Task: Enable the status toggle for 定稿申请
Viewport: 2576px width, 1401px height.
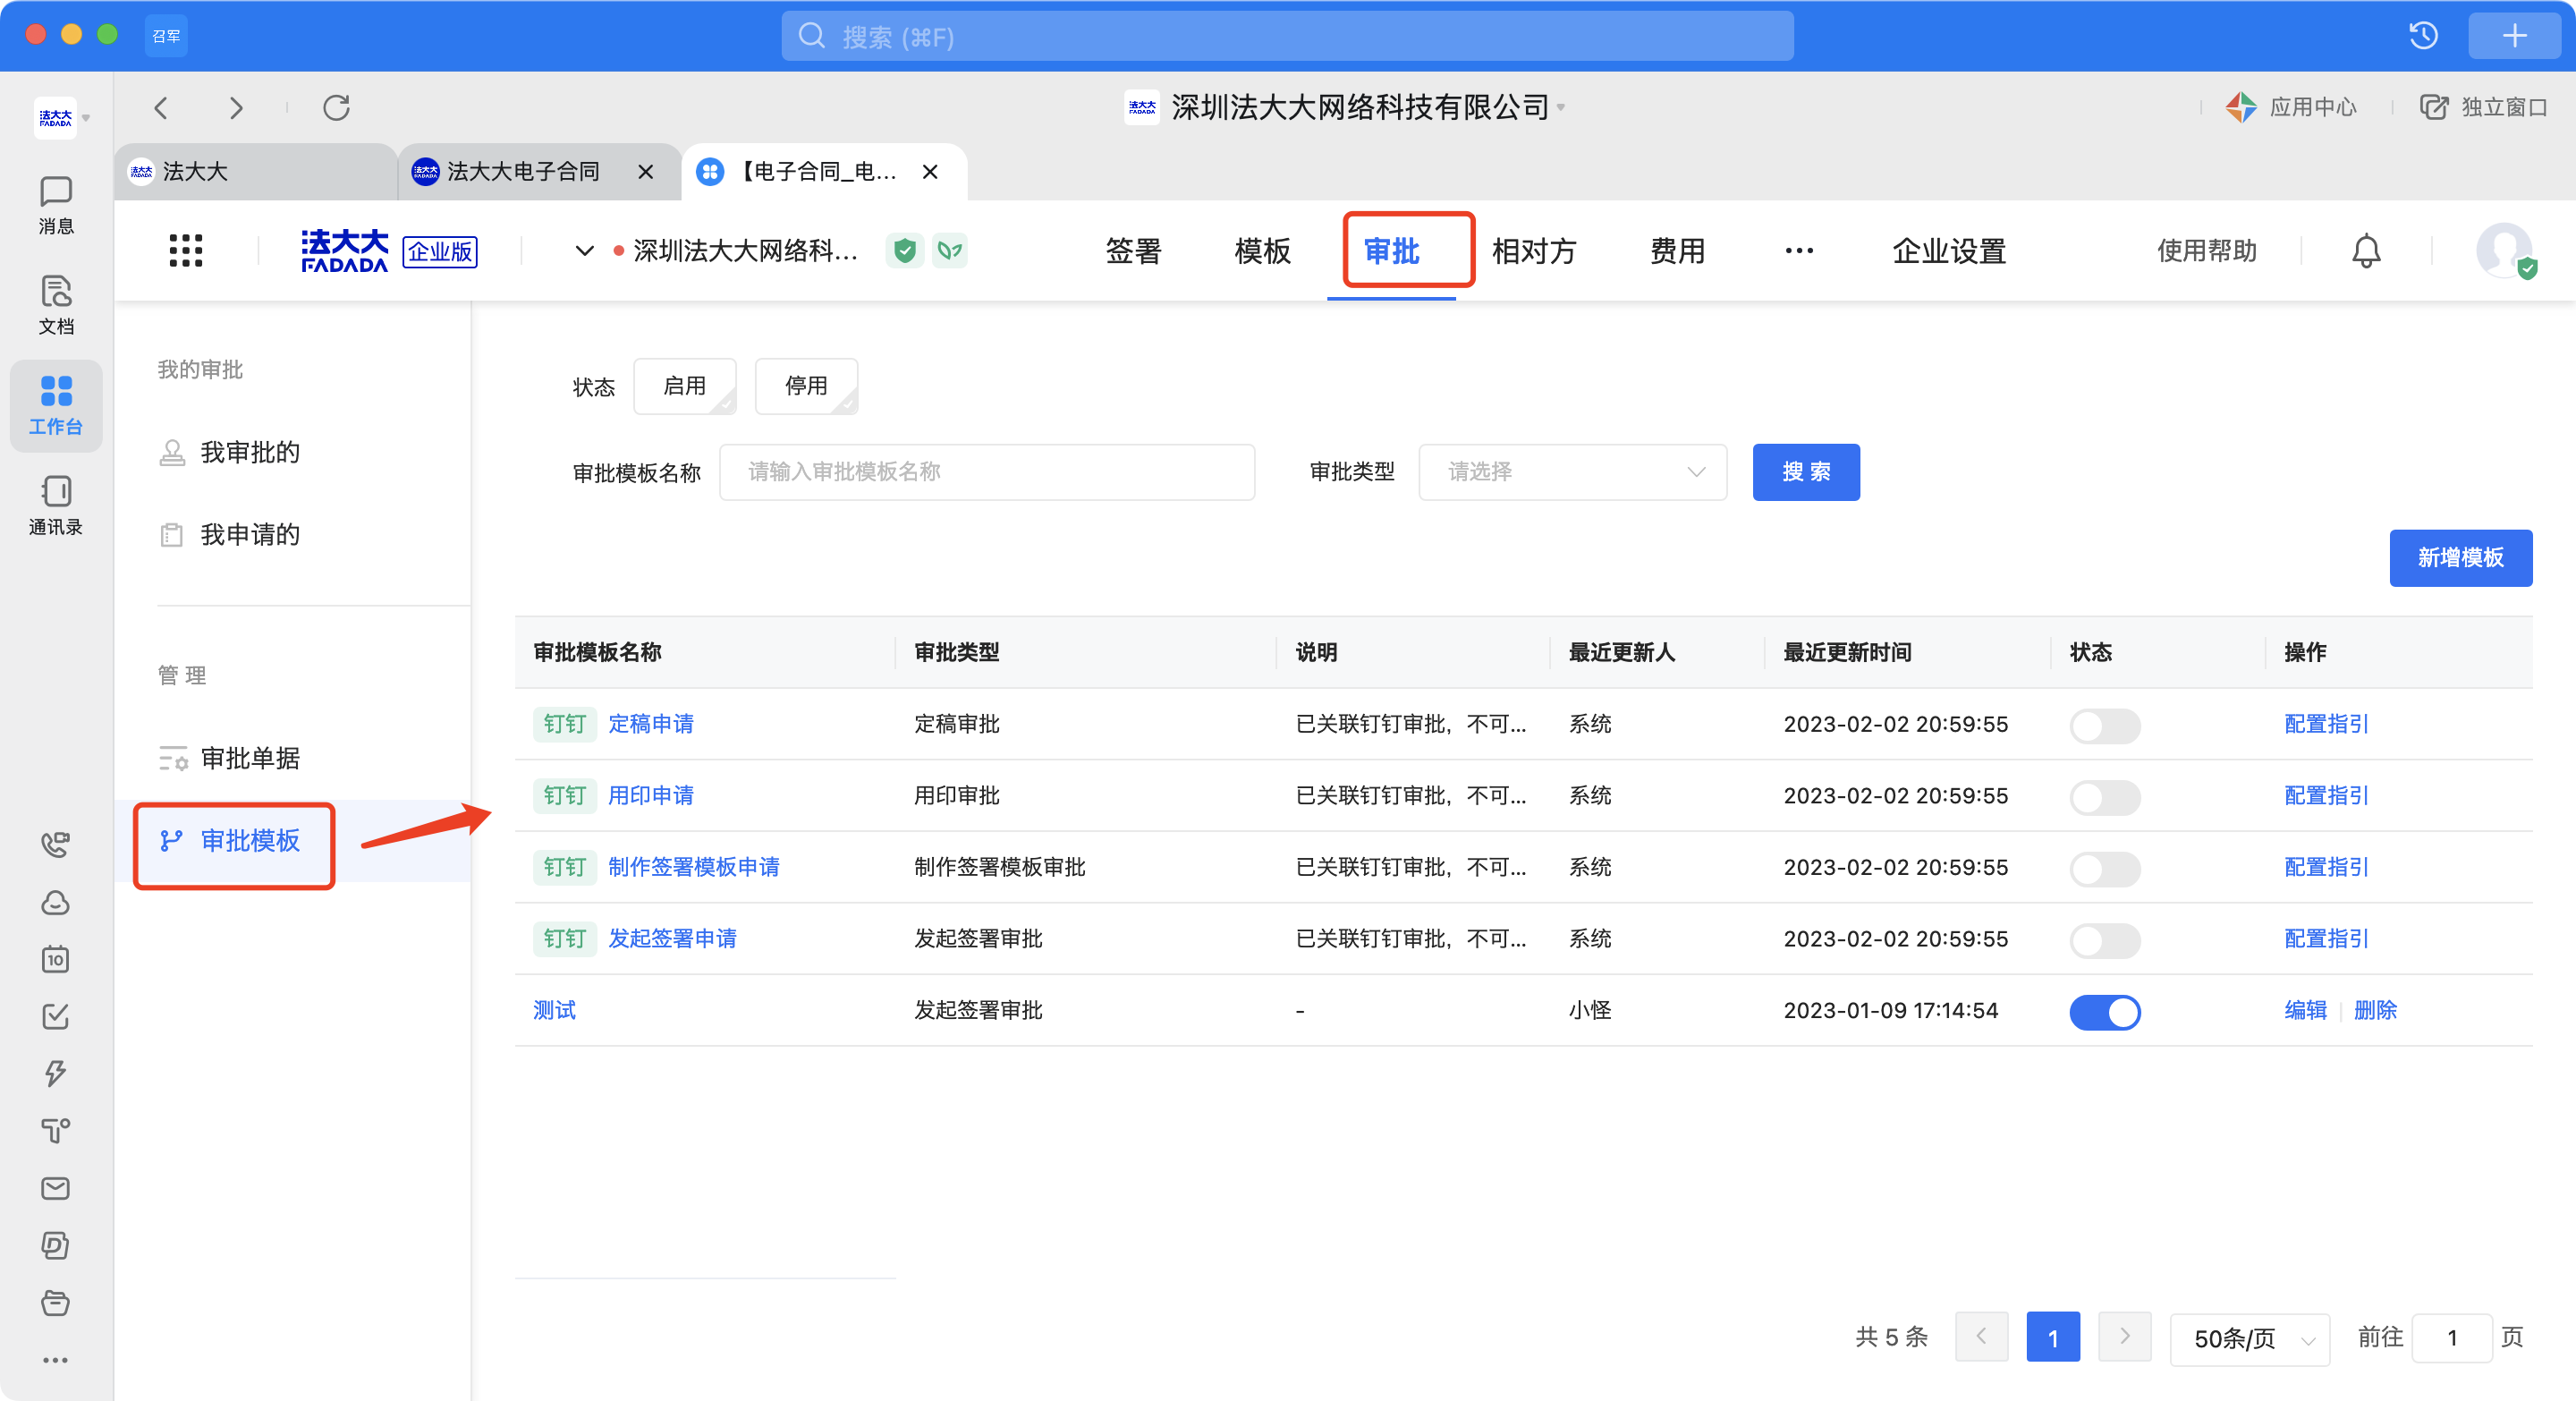Action: [2105, 725]
